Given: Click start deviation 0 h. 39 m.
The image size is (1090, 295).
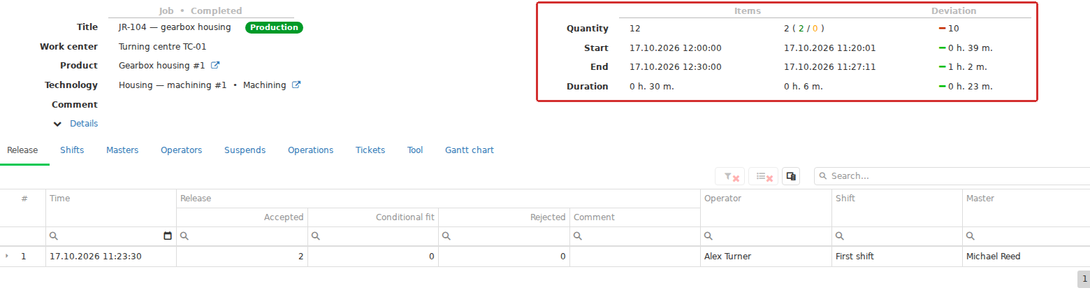Looking at the screenshot, I should click(971, 48).
